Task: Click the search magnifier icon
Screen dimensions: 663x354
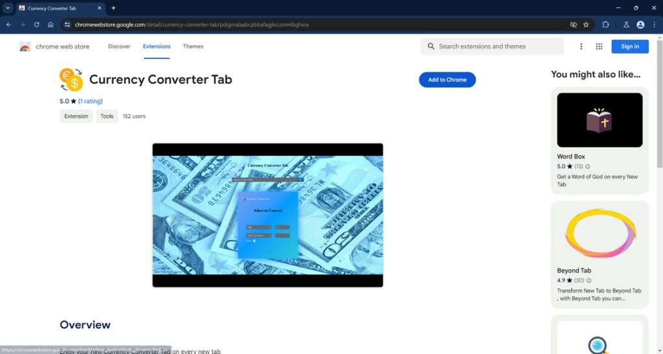Action: (431, 47)
